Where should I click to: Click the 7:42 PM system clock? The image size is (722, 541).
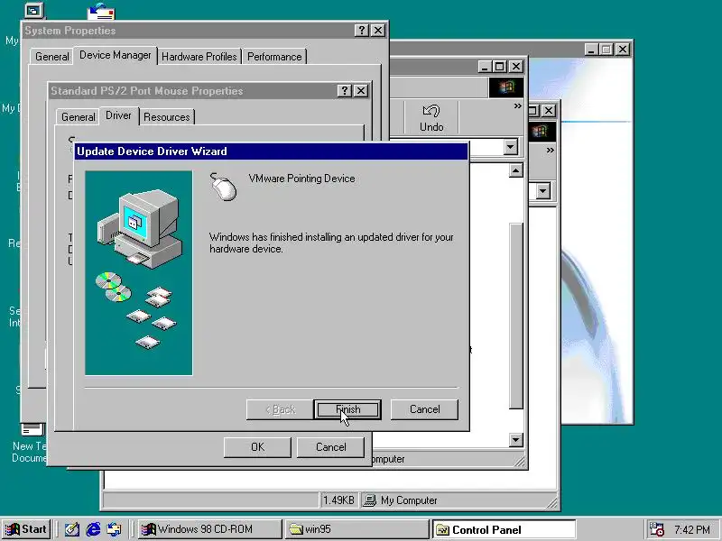pos(691,530)
